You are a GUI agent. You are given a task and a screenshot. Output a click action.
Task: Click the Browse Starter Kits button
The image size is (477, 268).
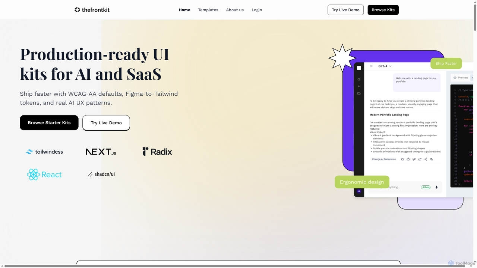(x=49, y=122)
